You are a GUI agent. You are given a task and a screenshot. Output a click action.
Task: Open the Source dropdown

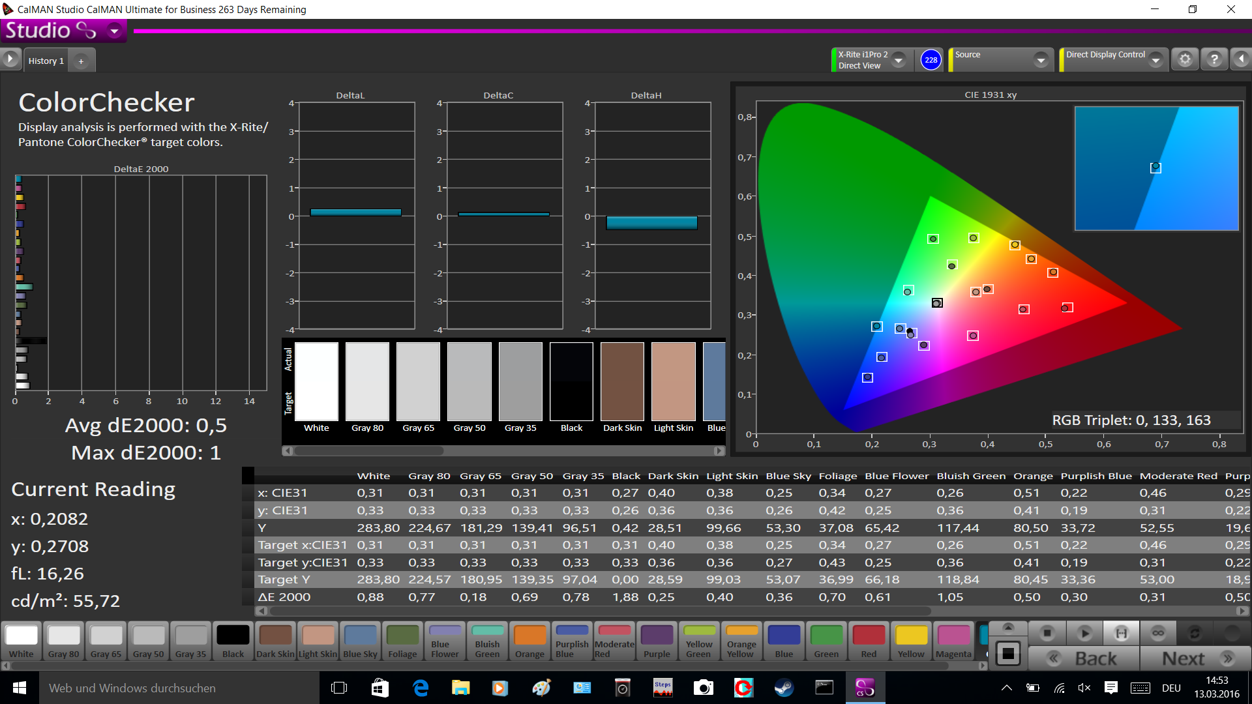(x=1041, y=60)
